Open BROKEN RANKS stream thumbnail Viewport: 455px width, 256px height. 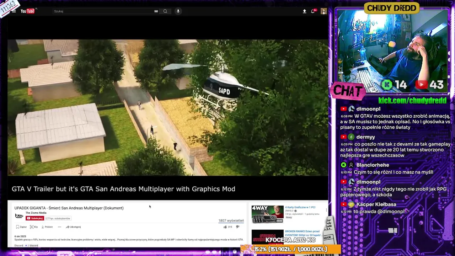coord(268,238)
